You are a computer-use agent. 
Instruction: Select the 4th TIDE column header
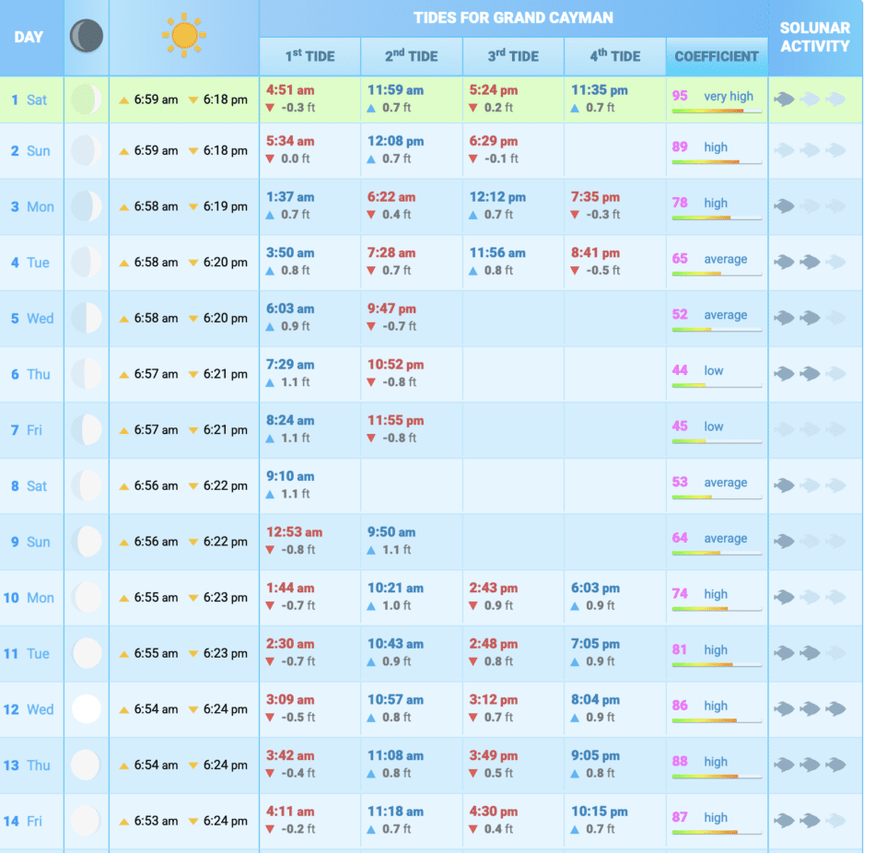(x=614, y=56)
